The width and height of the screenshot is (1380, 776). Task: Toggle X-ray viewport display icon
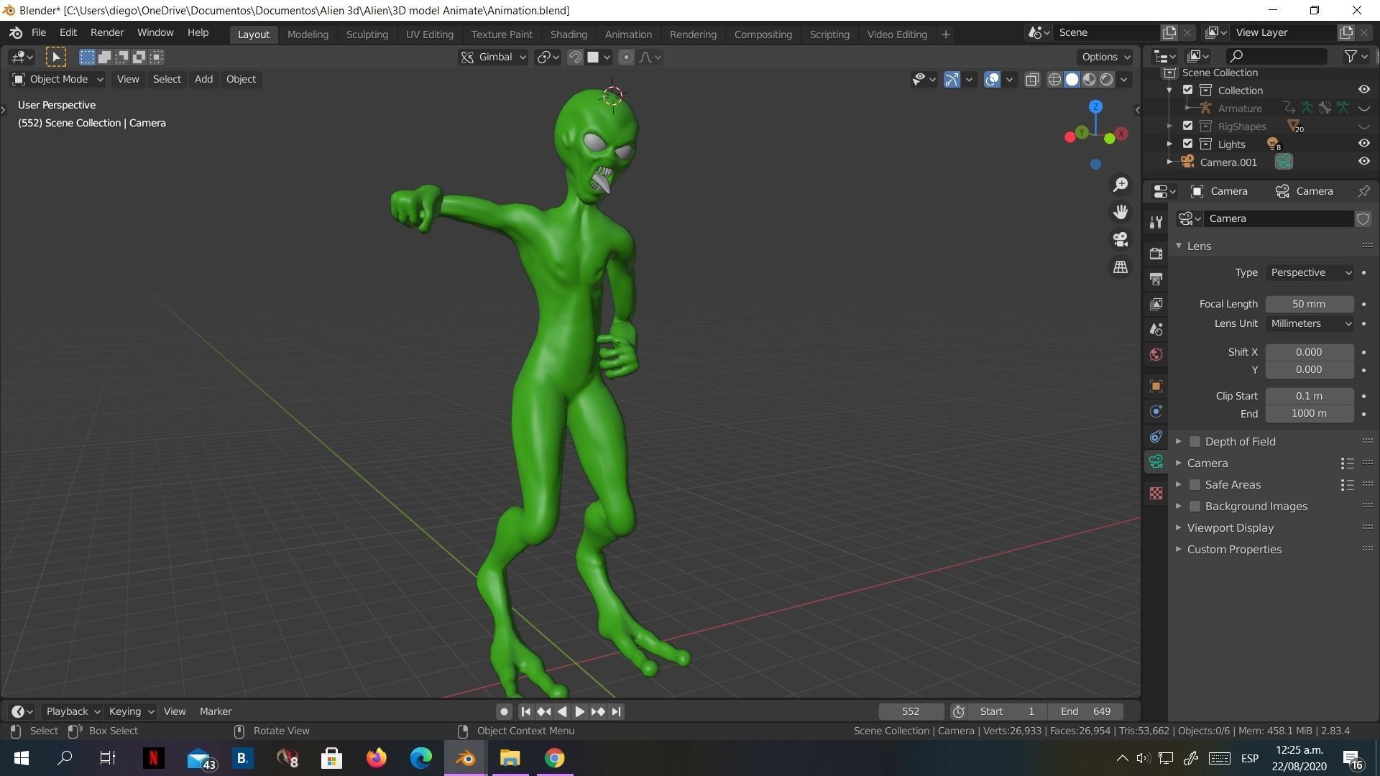1032,80
